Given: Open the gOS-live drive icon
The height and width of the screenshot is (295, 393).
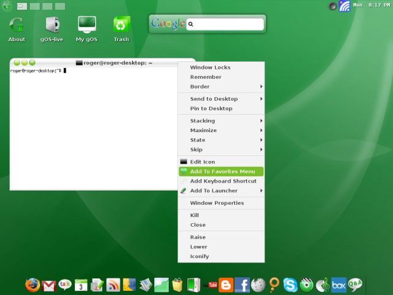Looking at the screenshot, I should (52, 29).
